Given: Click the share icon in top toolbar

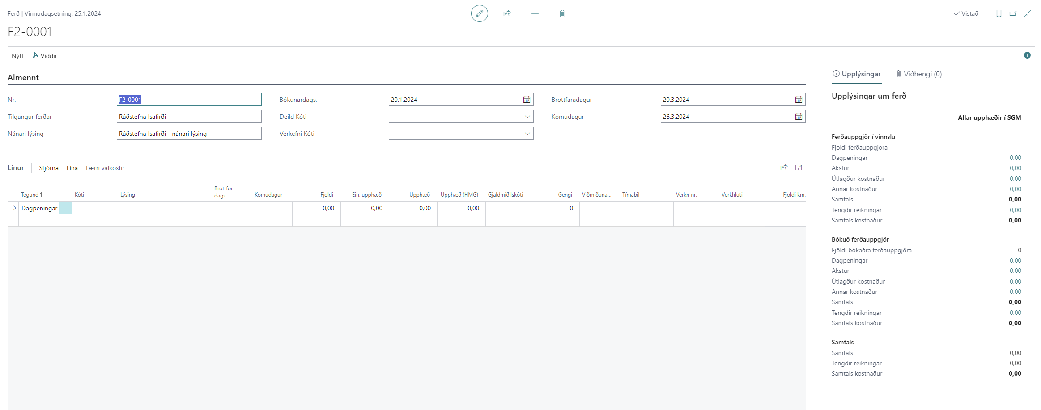Looking at the screenshot, I should click(x=507, y=13).
